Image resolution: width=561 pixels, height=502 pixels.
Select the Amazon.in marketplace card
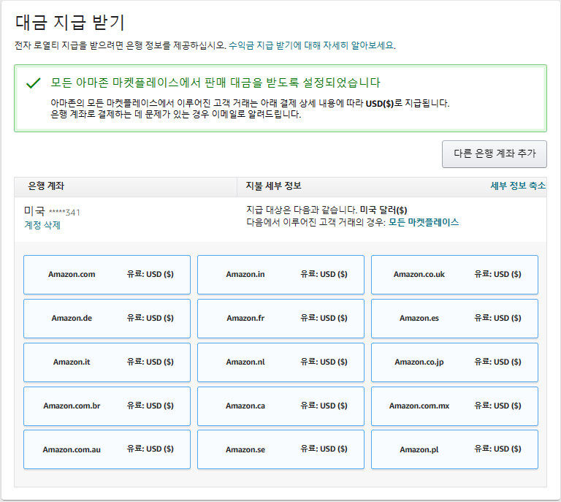click(x=280, y=275)
